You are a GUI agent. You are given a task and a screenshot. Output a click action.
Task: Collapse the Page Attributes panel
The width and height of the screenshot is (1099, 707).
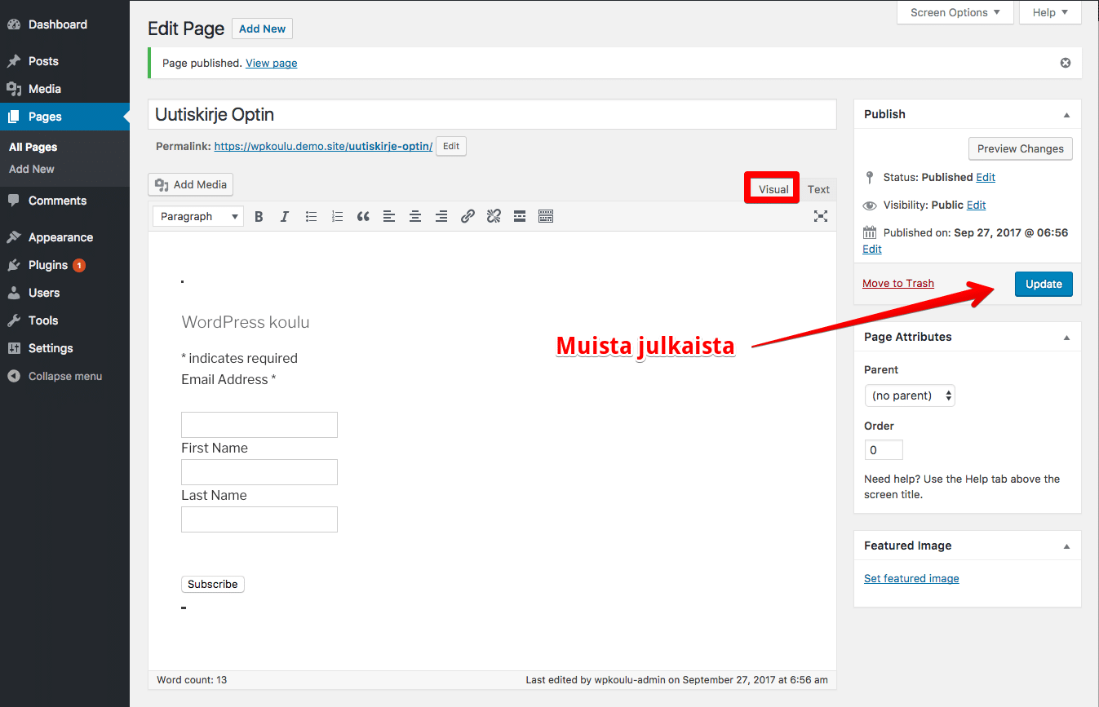pyautogui.click(x=1066, y=338)
